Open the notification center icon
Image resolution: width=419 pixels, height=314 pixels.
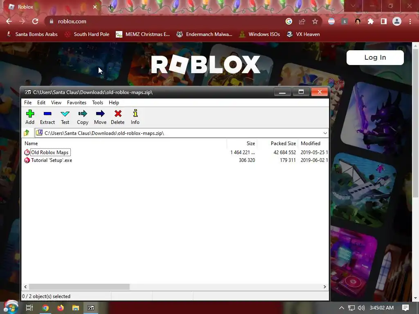pos(405,308)
